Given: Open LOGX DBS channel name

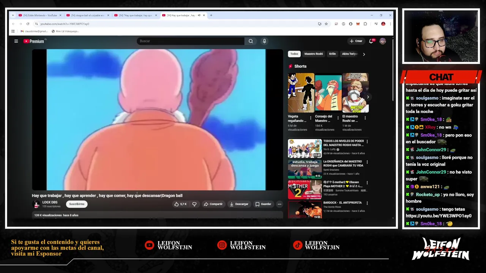Looking at the screenshot, I should coord(50,202).
